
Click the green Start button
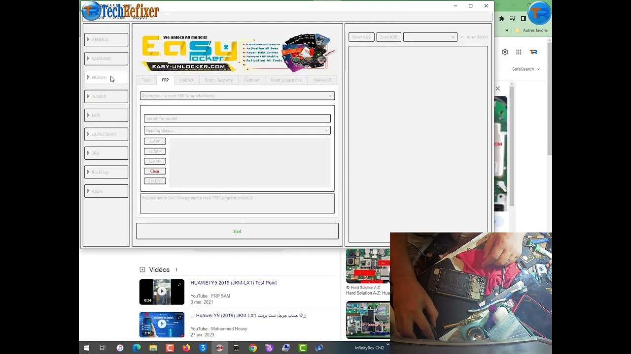[x=237, y=231]
